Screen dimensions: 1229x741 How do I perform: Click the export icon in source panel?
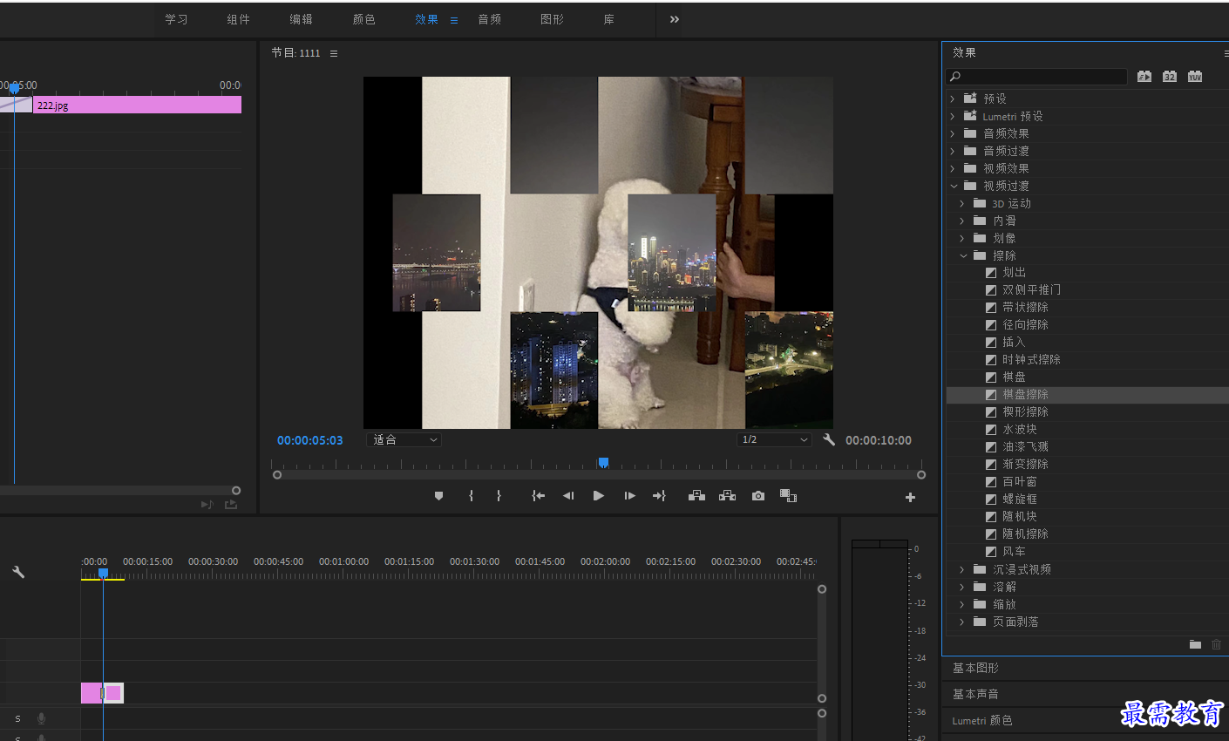click(231, 505)
